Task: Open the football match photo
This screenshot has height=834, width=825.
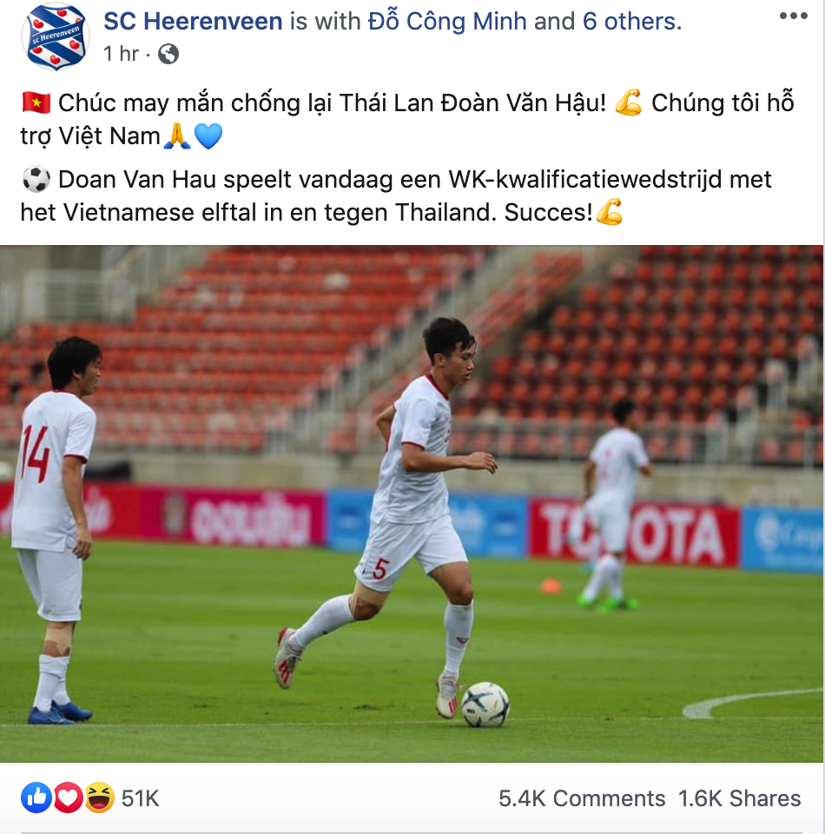Action: [412, 504]
